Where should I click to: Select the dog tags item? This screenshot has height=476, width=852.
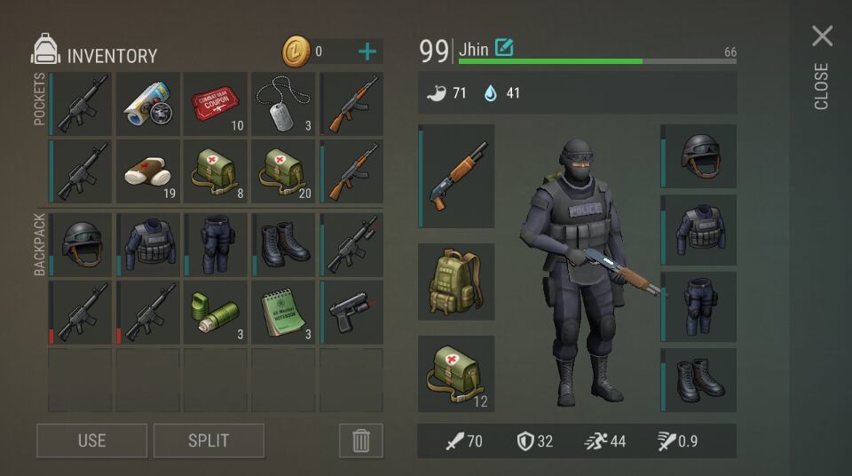(283, 104)
